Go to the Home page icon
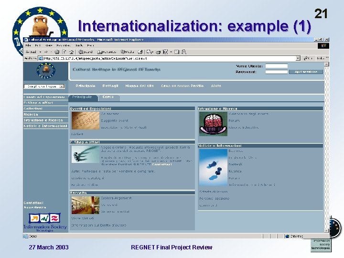The height and width of the screenshot is (258, 344). click(71, 52)
